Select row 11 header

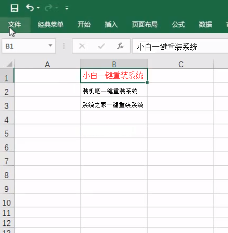coord(7,212)
